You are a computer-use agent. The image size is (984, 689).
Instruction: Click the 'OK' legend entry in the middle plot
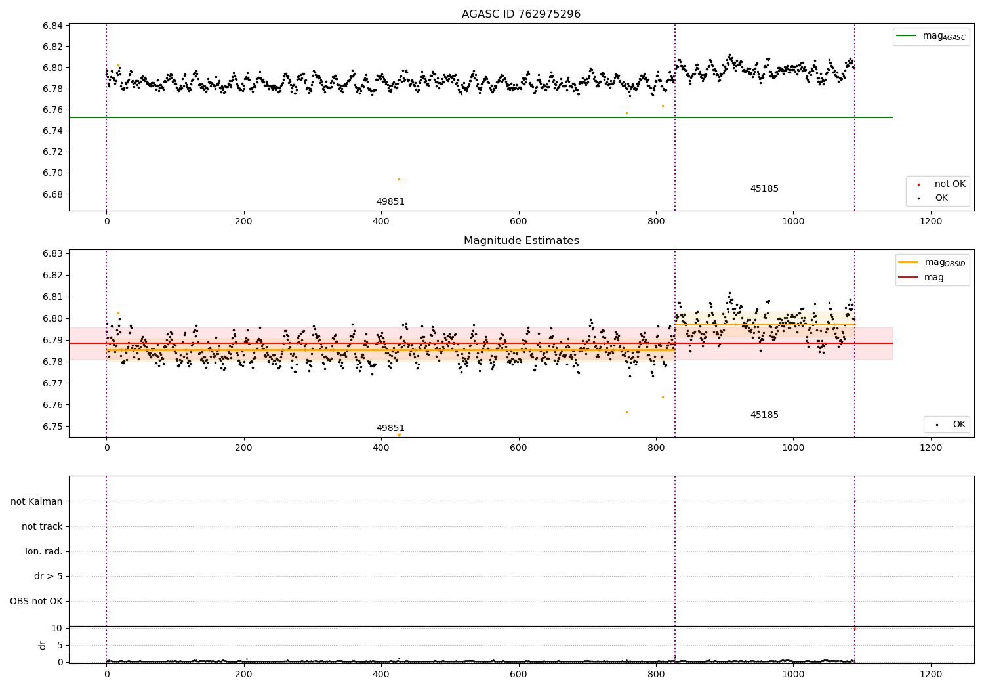951,425
